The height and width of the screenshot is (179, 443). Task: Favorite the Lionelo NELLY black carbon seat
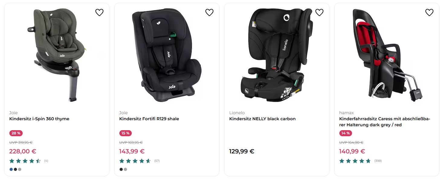click(x=319, y=12)
